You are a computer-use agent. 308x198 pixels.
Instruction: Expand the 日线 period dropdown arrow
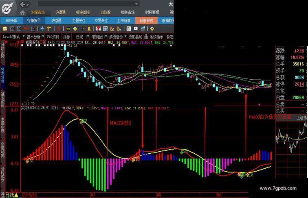(x=88, y=37)
